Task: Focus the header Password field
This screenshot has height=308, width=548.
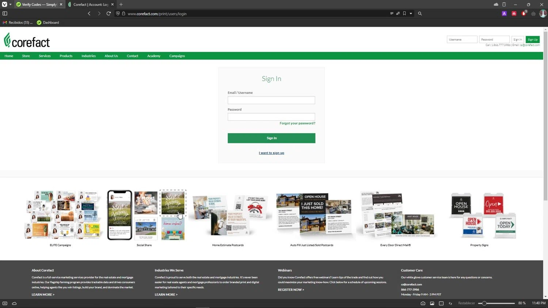Action: (494, 39)
